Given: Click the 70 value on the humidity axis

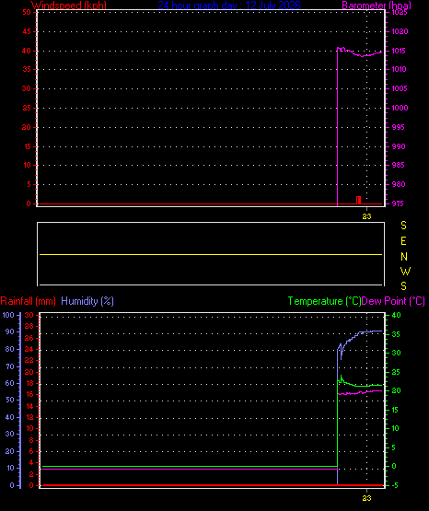Looking at the screenshot, I should (10, 367).
